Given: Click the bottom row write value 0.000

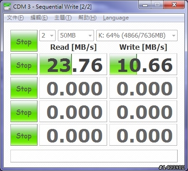Looking at the screenshot, I should click(143, 135).
